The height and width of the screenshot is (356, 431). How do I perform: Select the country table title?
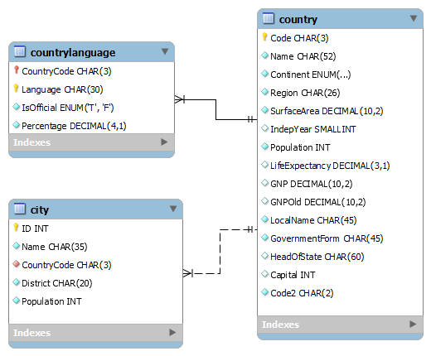298,20
